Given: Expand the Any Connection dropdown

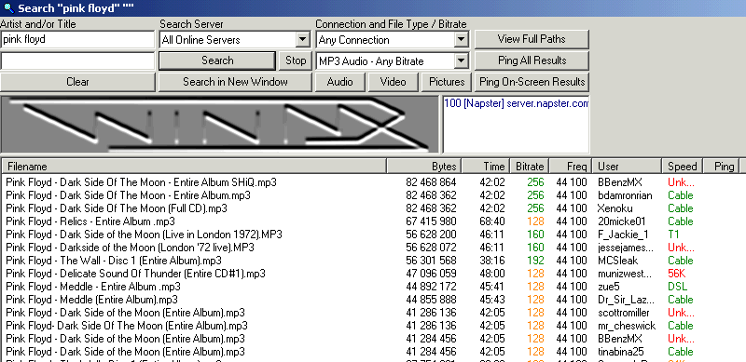Looking at the screenshot, I should tap(461, 40).
